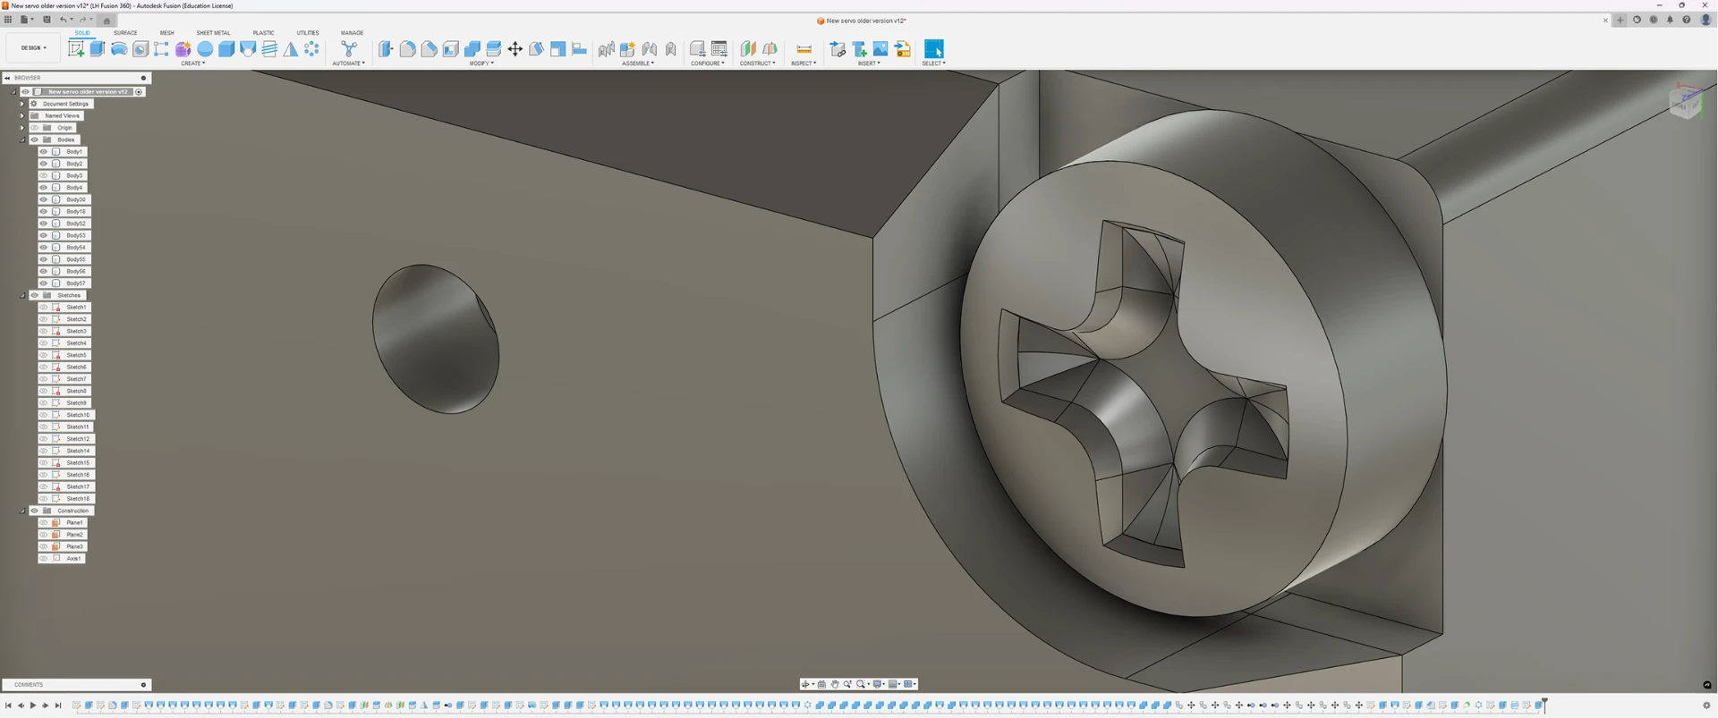Switch to the Surface tab

coord(125,33)
